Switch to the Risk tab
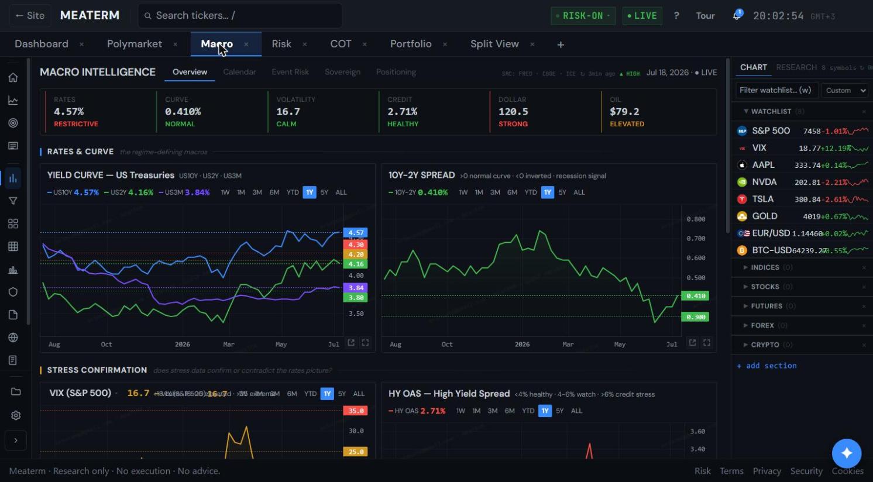The height and width of the screenshot is (482, 873). [281, 44]
